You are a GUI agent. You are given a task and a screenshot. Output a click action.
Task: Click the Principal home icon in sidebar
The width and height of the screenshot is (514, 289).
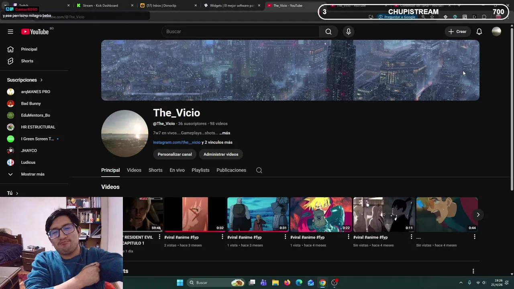pos(11,49)
